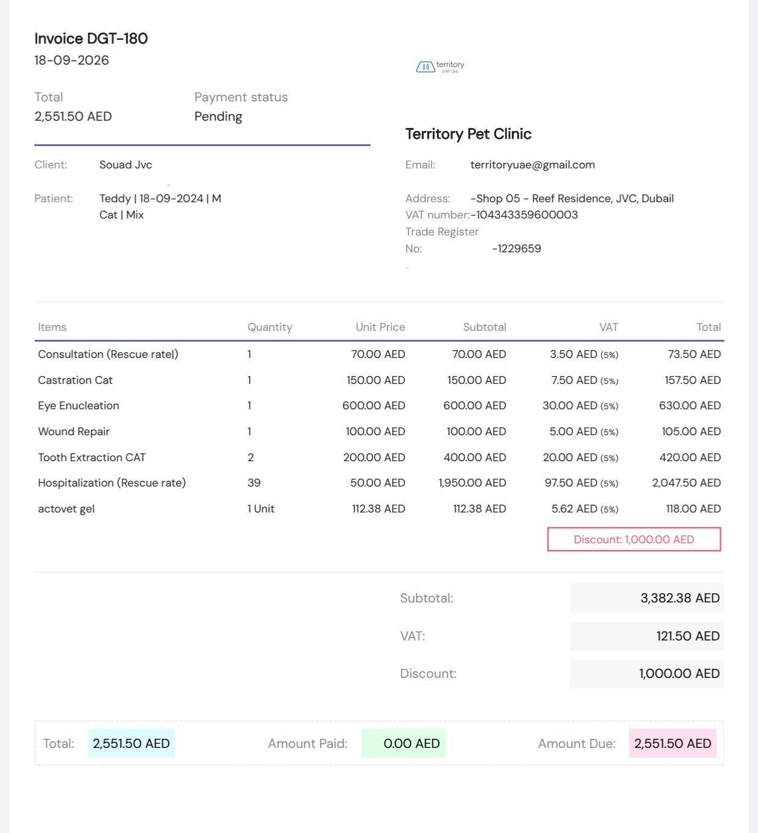This screenshot has height=833, width=758.
Task: Click Tooth Extraction CAT quantity 2
Action: (x=250, y=458)
